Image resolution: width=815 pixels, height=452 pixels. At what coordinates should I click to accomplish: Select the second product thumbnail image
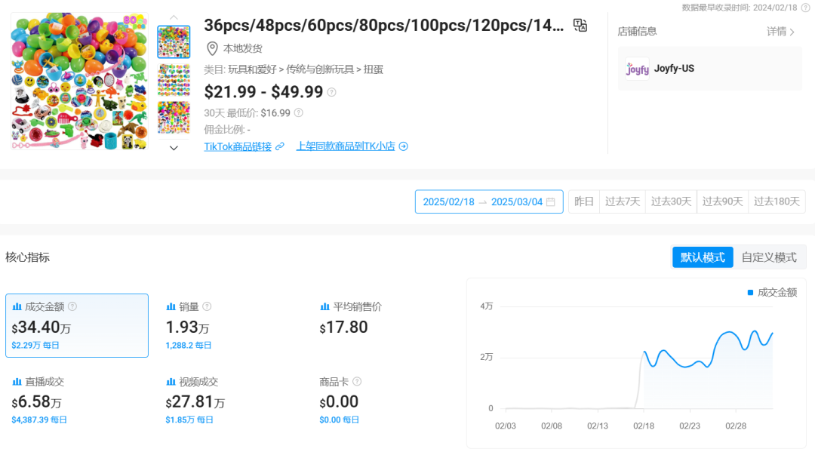[x=174, y=80]
